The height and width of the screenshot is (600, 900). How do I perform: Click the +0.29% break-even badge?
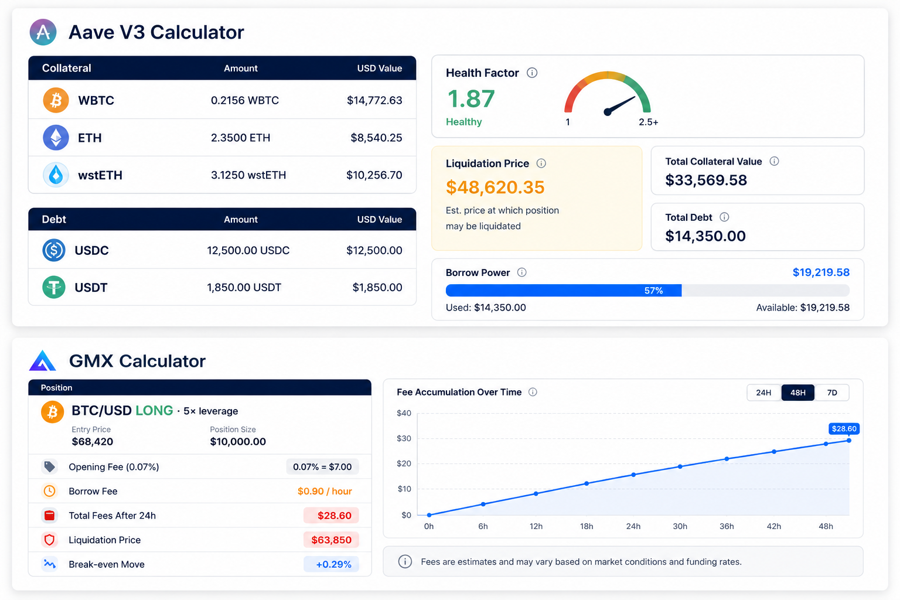(331, 564)
